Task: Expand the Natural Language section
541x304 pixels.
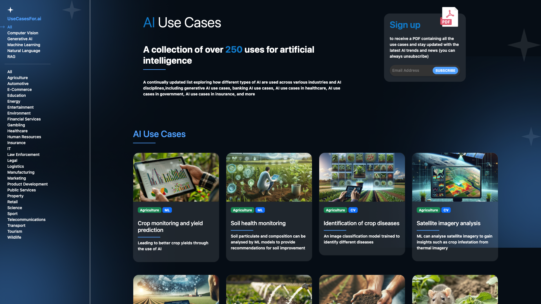Action: [23, 50]
